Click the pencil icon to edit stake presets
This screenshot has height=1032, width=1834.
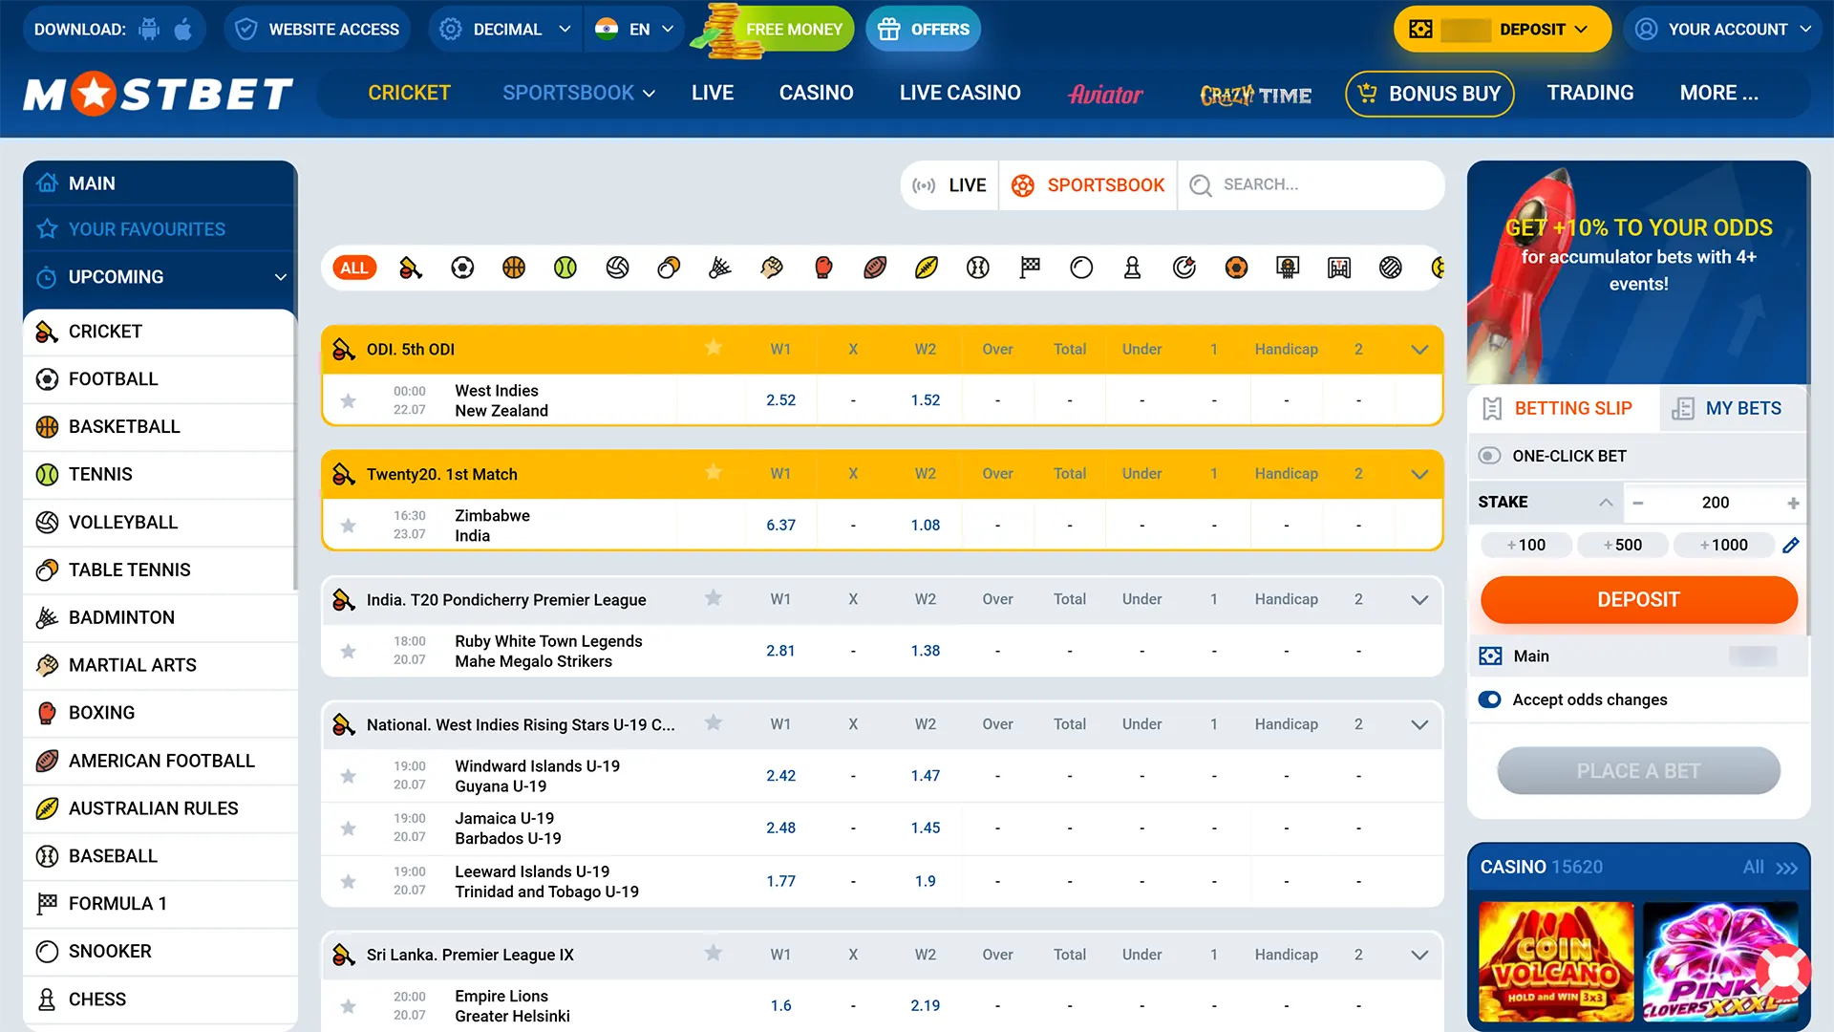(1791, 545)
